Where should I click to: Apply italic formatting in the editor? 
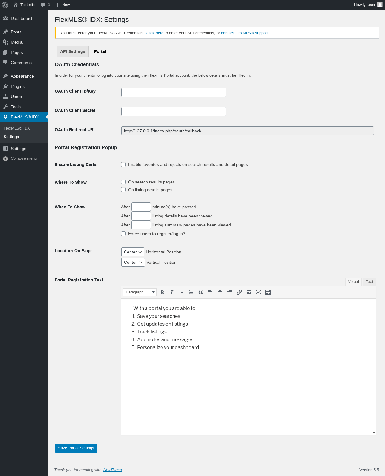(x=172, y=292)
